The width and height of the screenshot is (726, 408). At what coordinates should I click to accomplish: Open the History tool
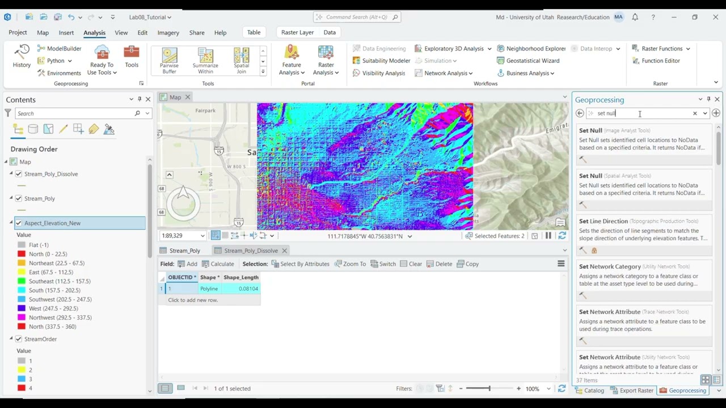click(x=22, y=57)
